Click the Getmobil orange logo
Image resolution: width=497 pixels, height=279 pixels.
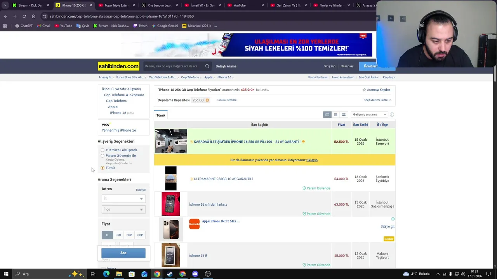point(194,224)
